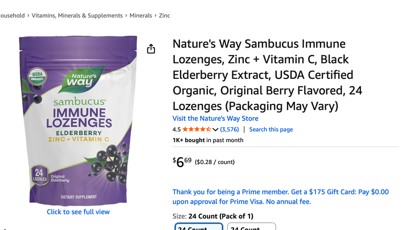410x230 pixels.
Task: Open the Zinc breadcrumb category
Action: 165,15
